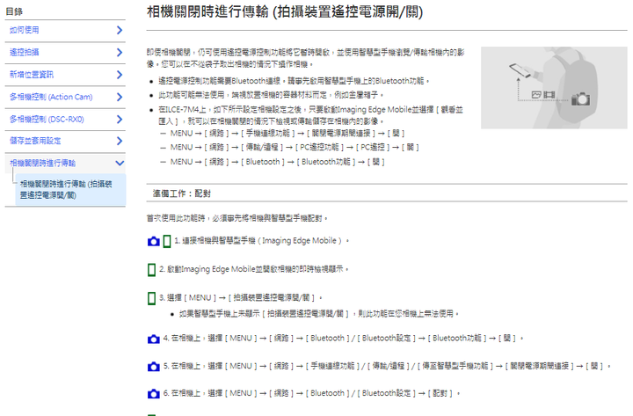Open 多相機控制 (Action Cam) link

click(51, 97)
